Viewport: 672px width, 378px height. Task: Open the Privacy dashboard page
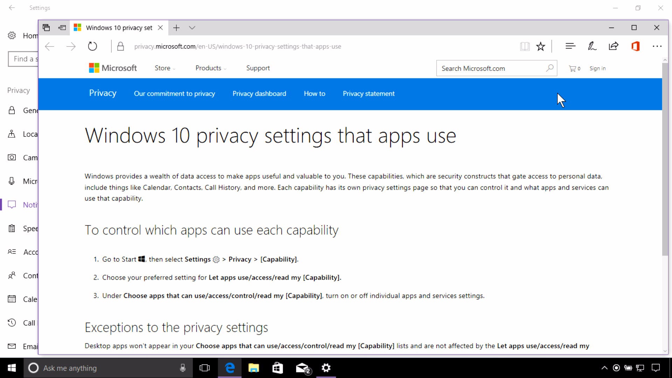point(259,94)
